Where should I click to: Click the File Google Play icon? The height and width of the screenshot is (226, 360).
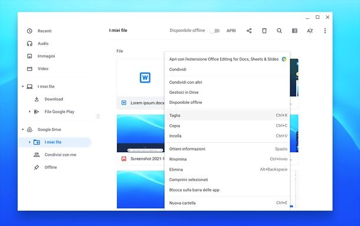tap(37, 112)
